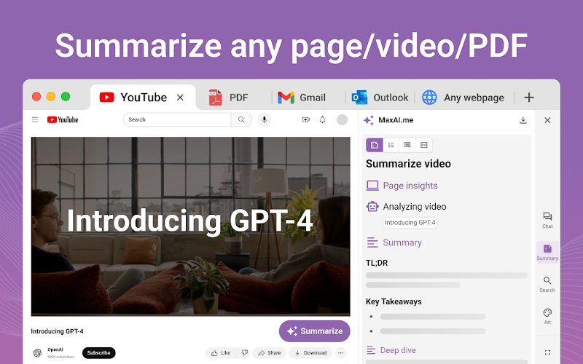This screenshot has height=364, width=583.
Task: Close the YouTube tab
Action: pos(180,98)
